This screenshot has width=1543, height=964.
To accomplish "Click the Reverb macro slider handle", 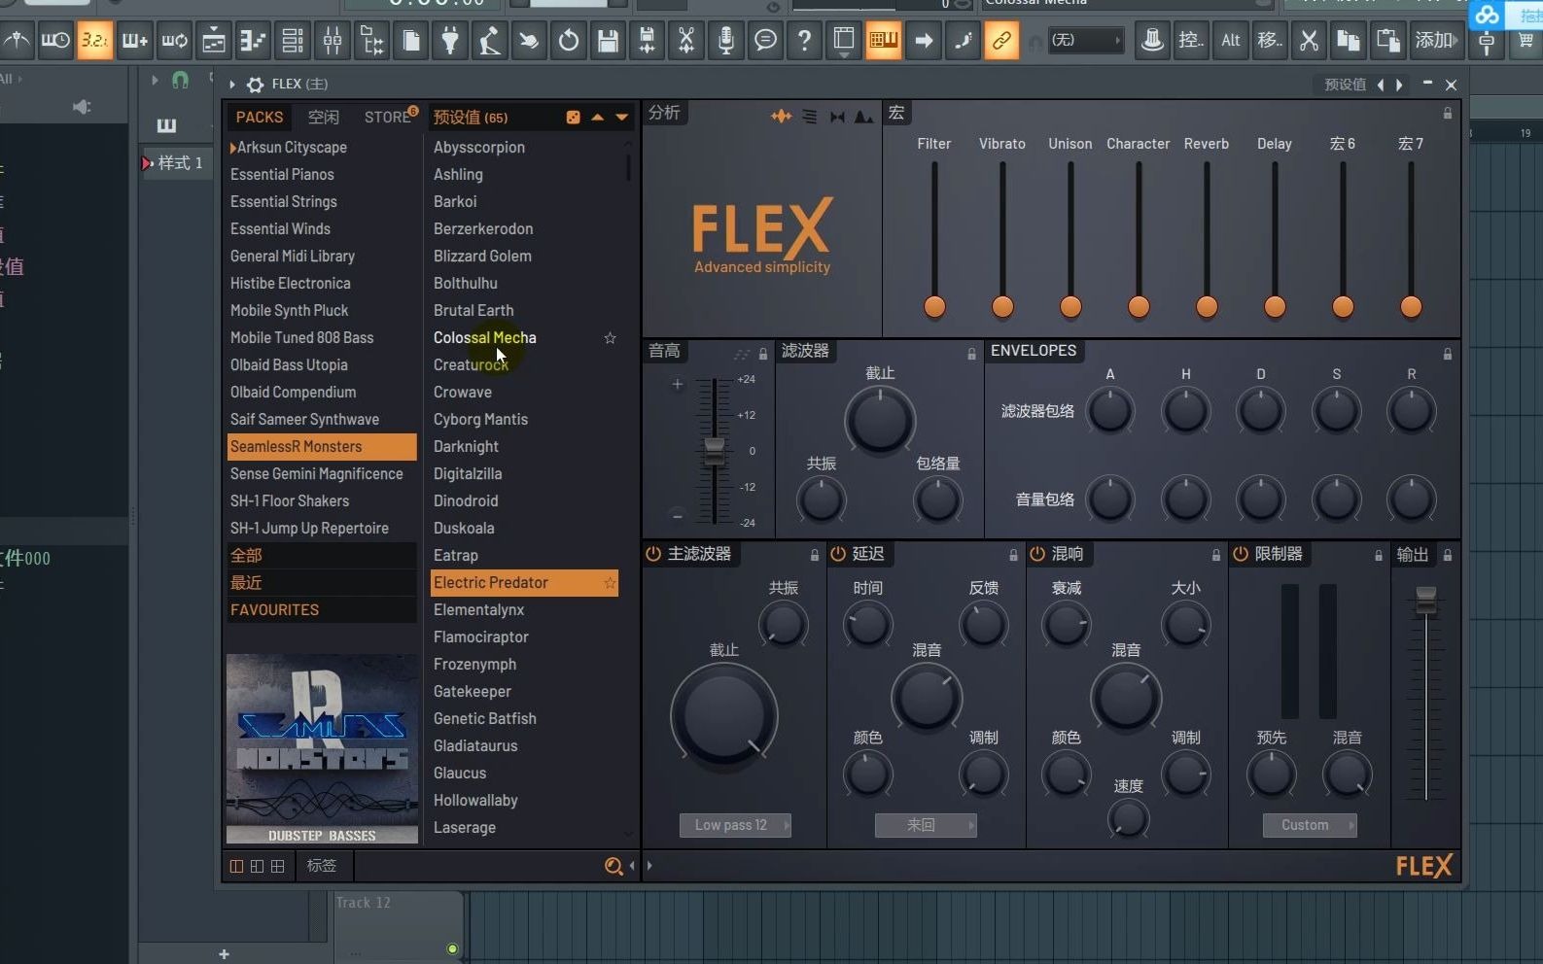I will pyautogui.click(x=1207, y=307).
